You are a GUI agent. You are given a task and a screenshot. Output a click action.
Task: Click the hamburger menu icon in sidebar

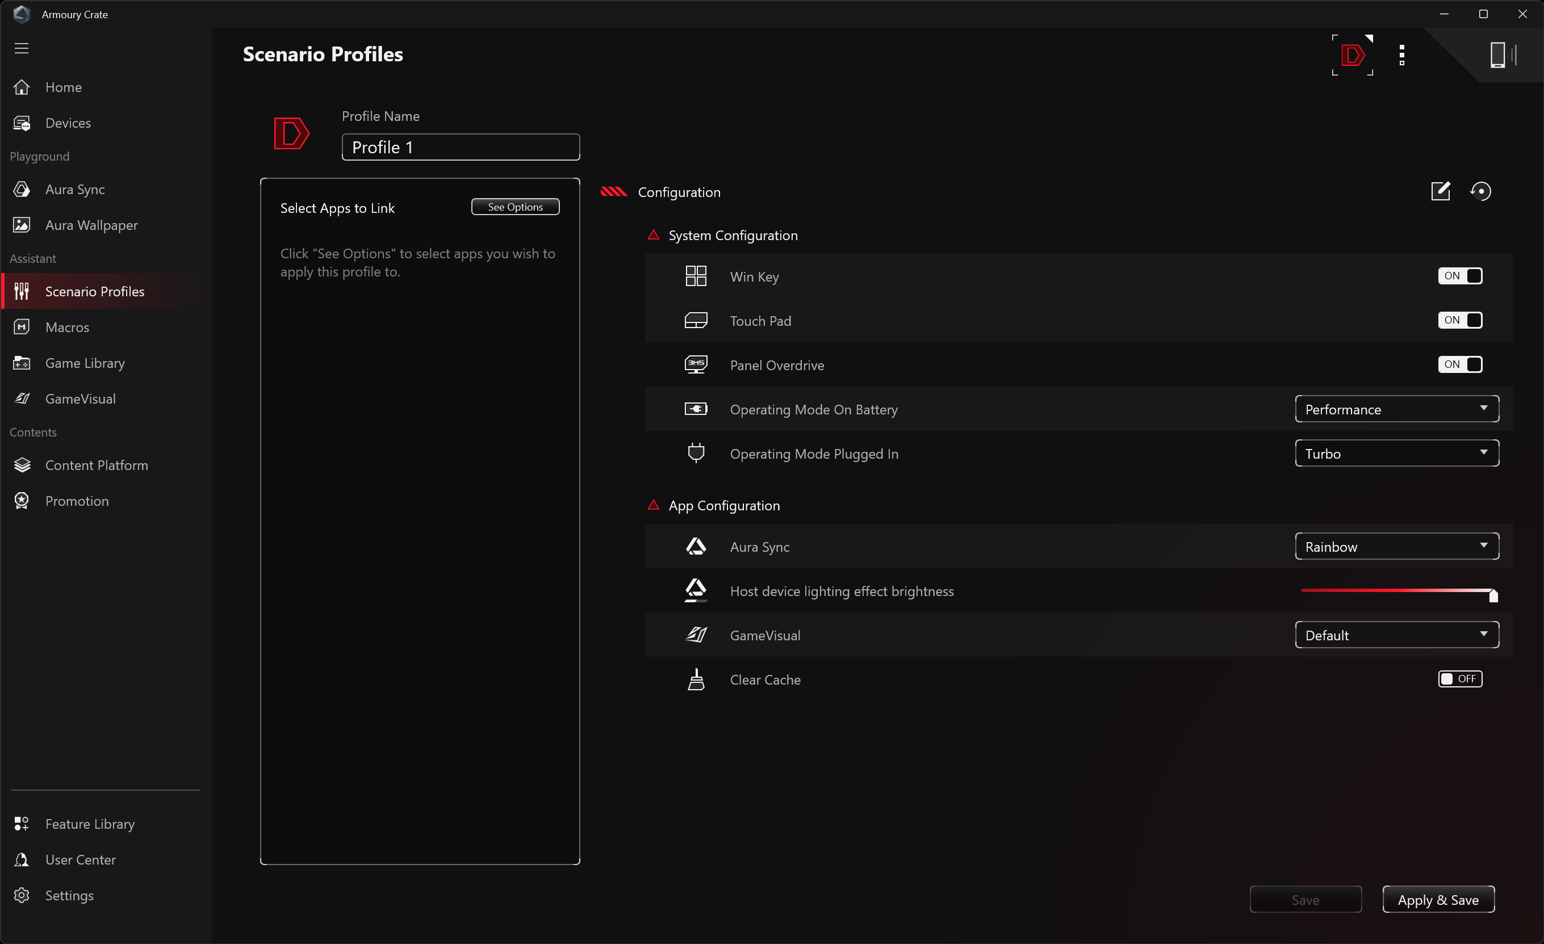tap(22, 48)
